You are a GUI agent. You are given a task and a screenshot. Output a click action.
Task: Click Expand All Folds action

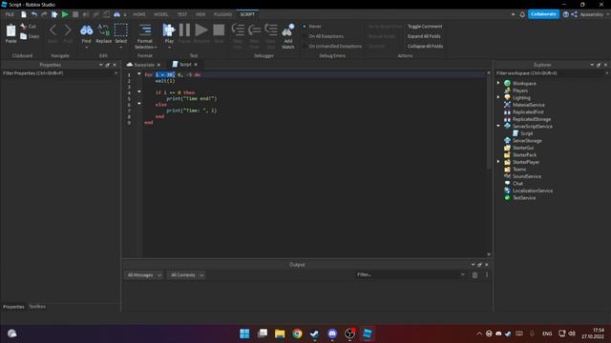(424, 36)
